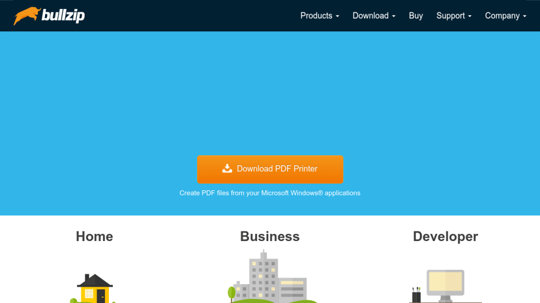Click the yellow house illustration

click(94, 288)
